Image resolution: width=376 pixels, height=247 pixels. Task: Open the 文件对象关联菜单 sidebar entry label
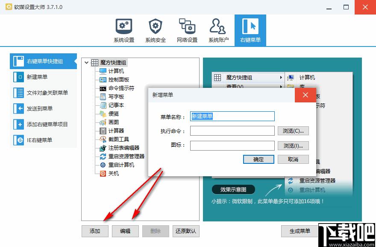point(47,93)
